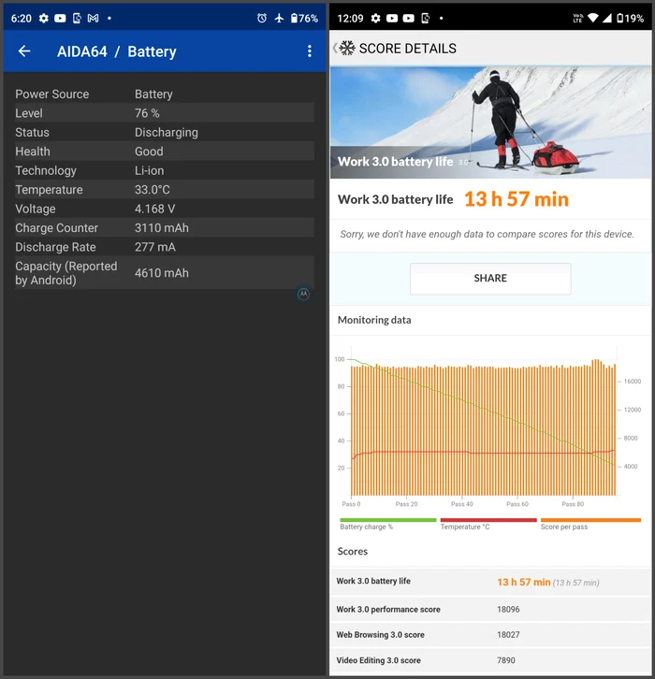Tap the cellular signal strength icon
Image resolution: width=655 pixels, height=679 pixels.
coord(607,18)
